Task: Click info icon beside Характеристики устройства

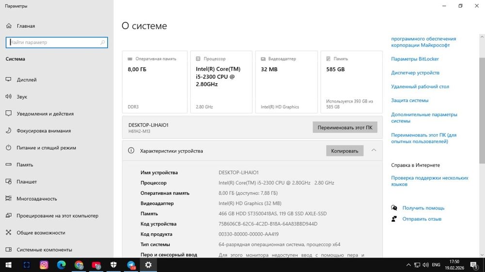Action: 131,151
